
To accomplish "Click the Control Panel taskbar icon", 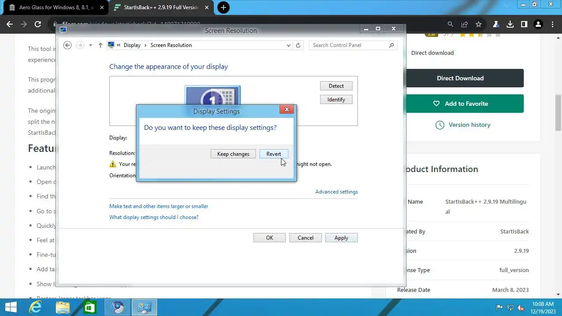I will coord(144,307).
